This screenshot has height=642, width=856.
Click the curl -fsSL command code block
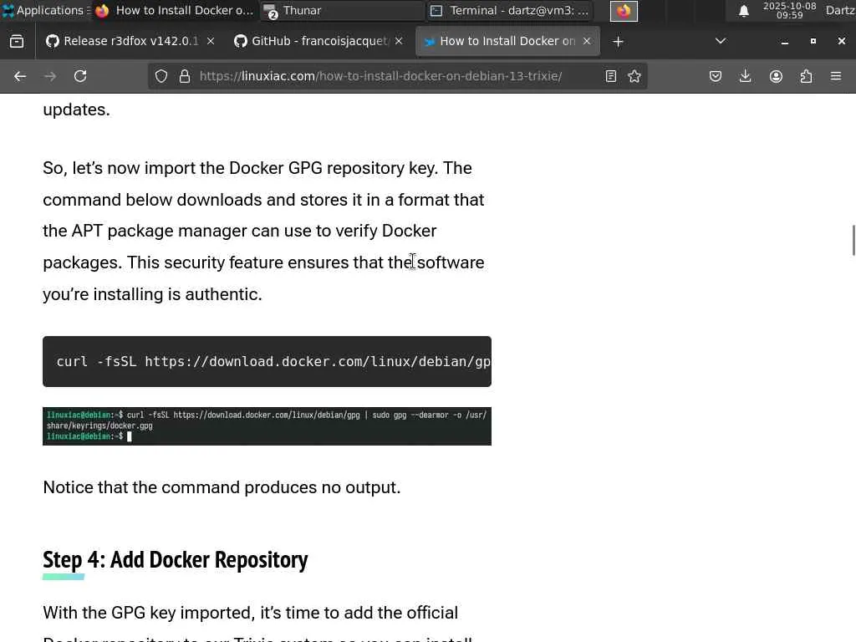click(267, 361)
